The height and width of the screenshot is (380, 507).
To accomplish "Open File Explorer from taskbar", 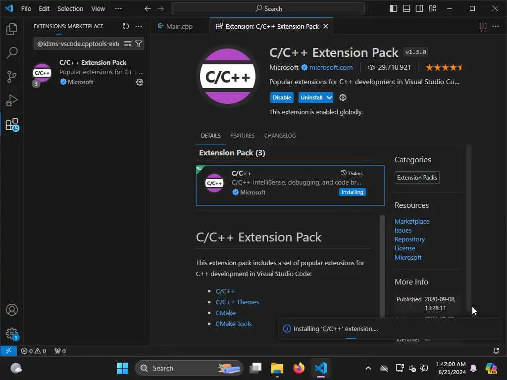I will [x=277, y=368].
